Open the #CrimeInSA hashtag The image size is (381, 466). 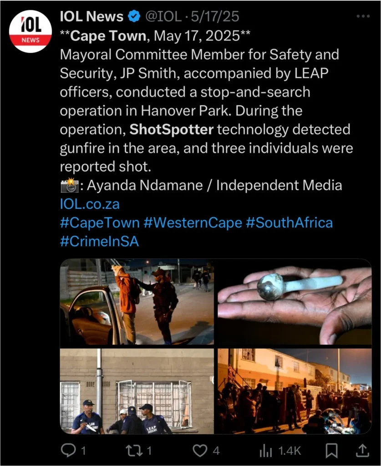pyautogui.click(x=99, y=241)
